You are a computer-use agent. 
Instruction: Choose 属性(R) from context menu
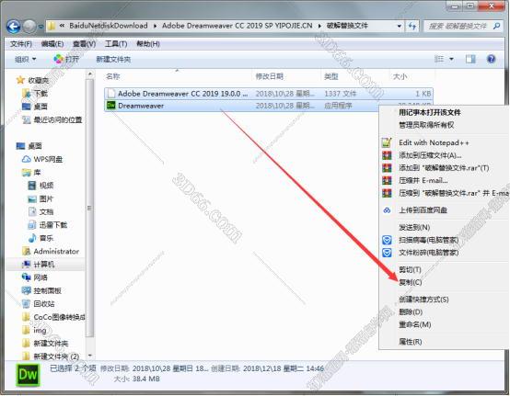pos(411,342)
